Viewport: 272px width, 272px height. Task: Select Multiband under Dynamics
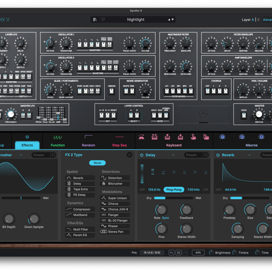click(x=80, y=215)
